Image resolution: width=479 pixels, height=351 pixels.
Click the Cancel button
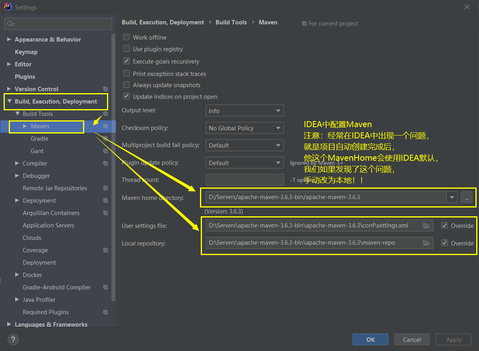(x=412, y=339)
